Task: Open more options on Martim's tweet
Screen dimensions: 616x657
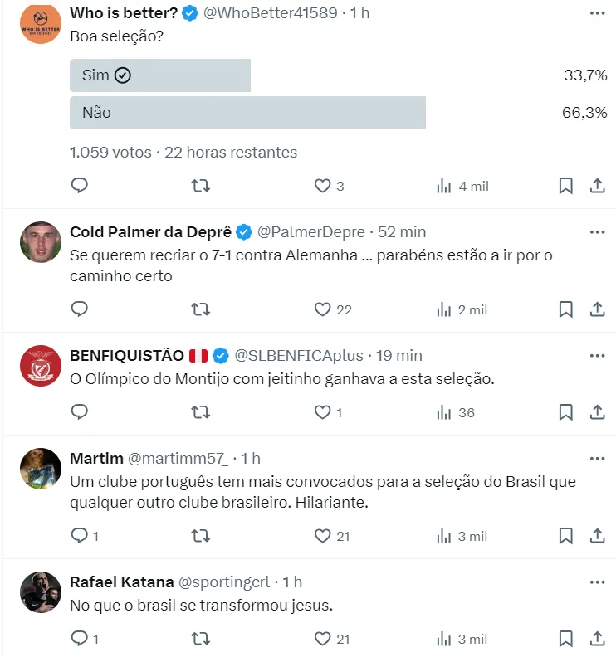Action: pyautogui.click(x=597, y=459)
